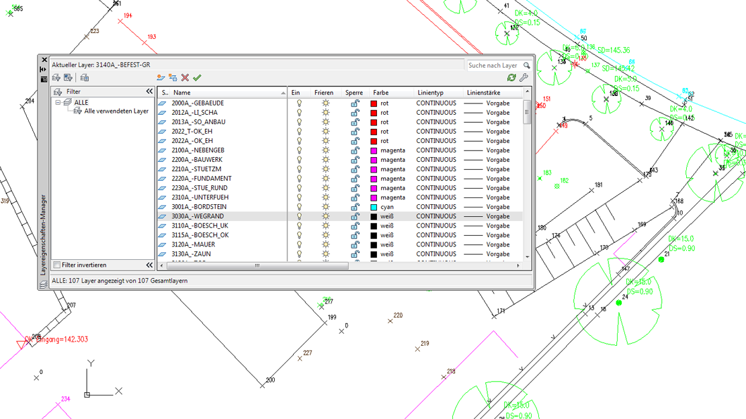
Task: Sort by status S.. column header
Action: (164, 93)
